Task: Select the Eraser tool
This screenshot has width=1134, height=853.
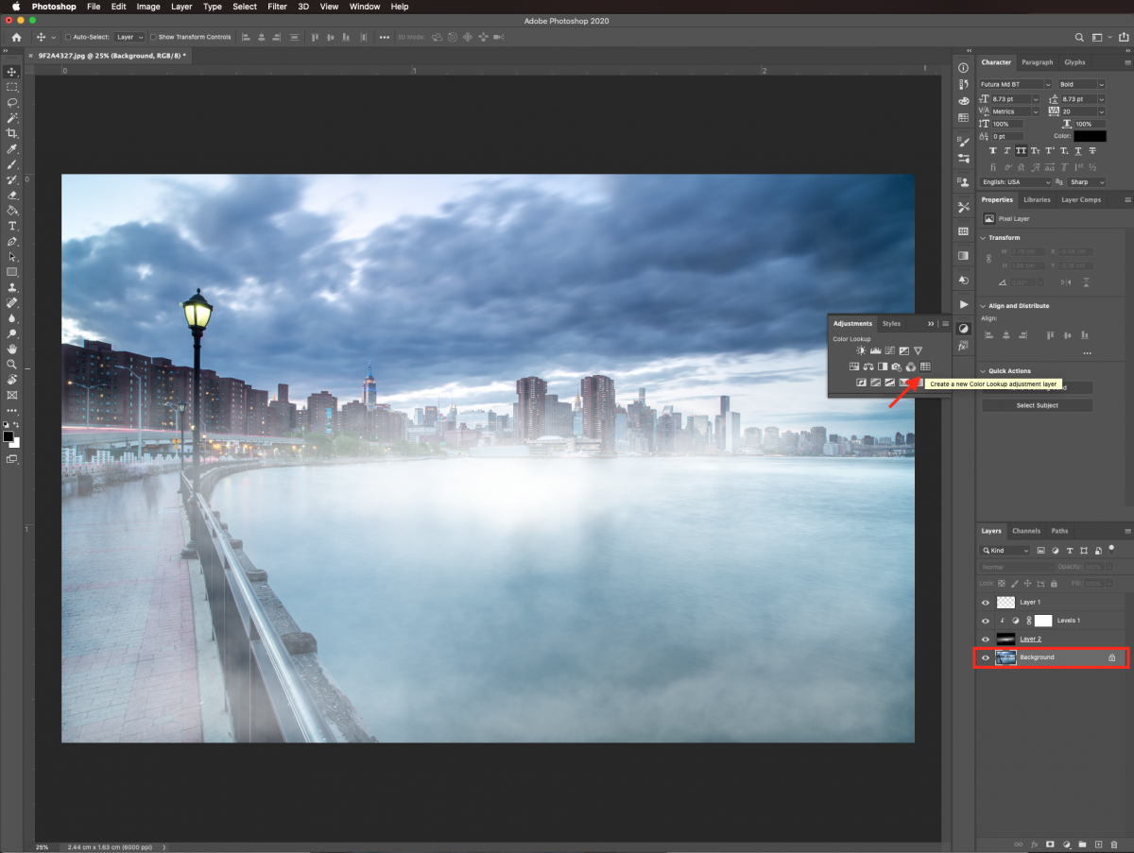Action: tap(12, 195)
